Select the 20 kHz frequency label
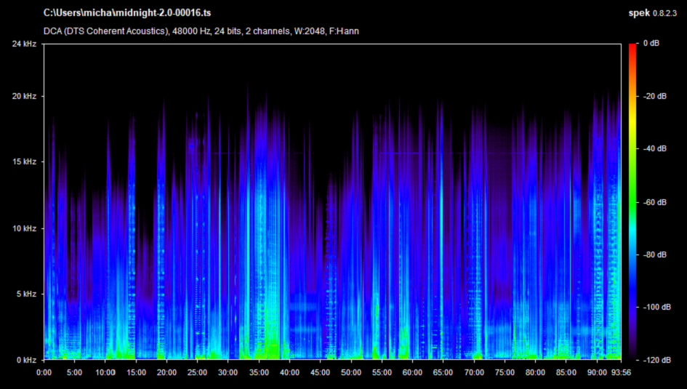 tap(25, 97)
